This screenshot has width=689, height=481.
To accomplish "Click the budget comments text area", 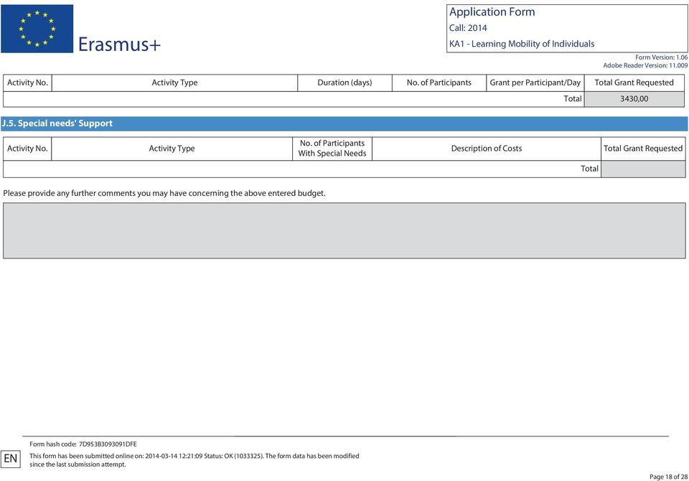I will coord(344,230).
